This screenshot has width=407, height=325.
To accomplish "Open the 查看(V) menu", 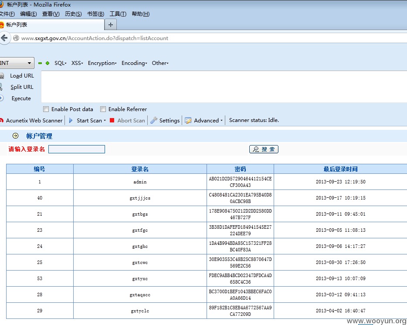I will 51,14.
